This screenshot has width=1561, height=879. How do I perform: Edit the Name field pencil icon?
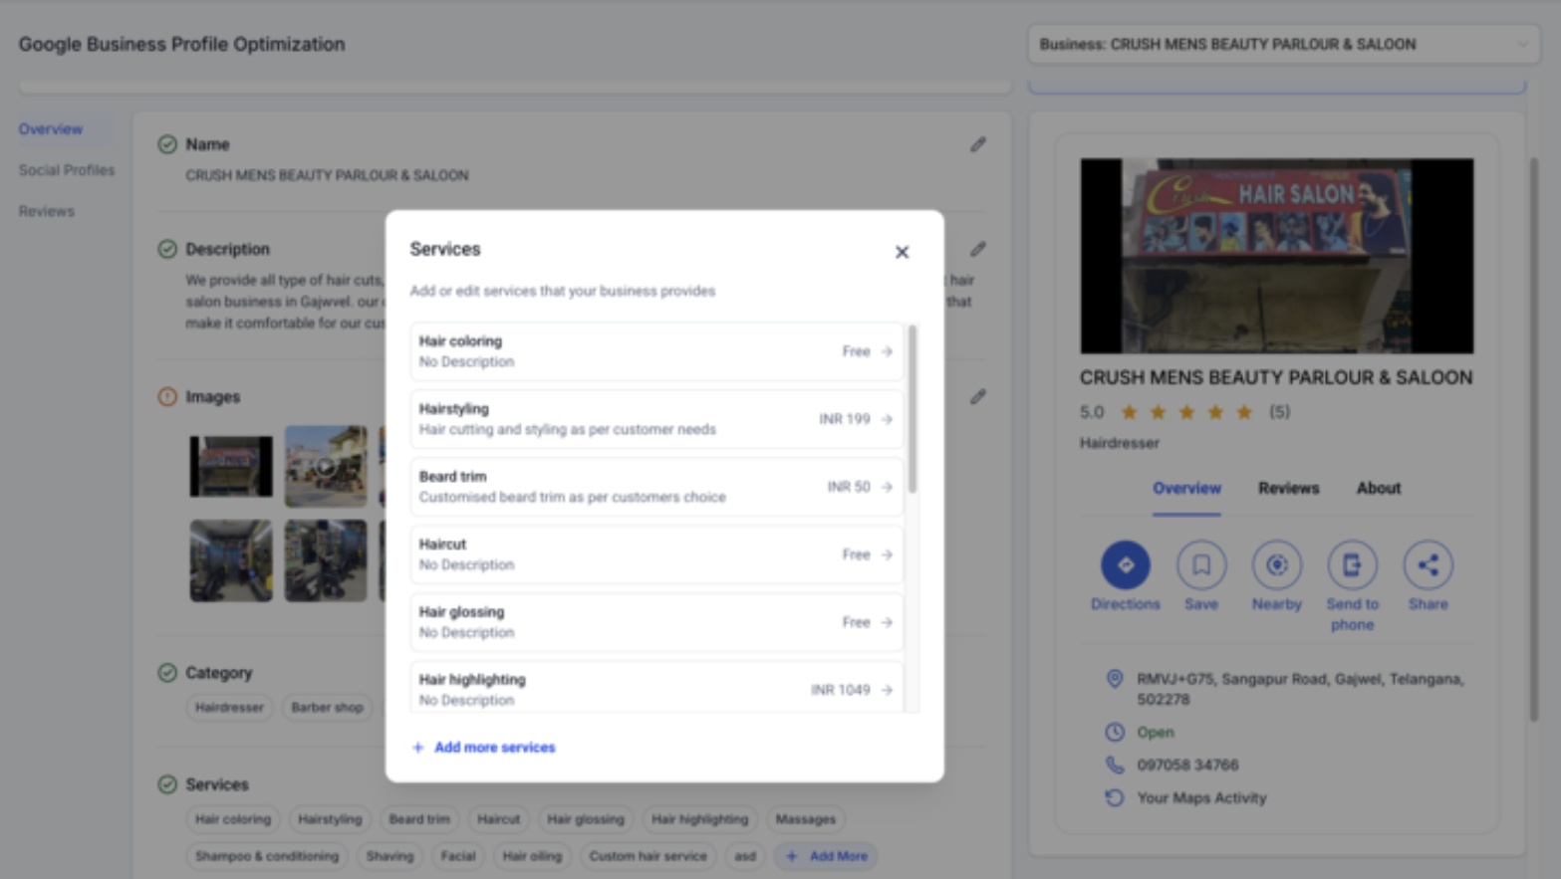978,144
